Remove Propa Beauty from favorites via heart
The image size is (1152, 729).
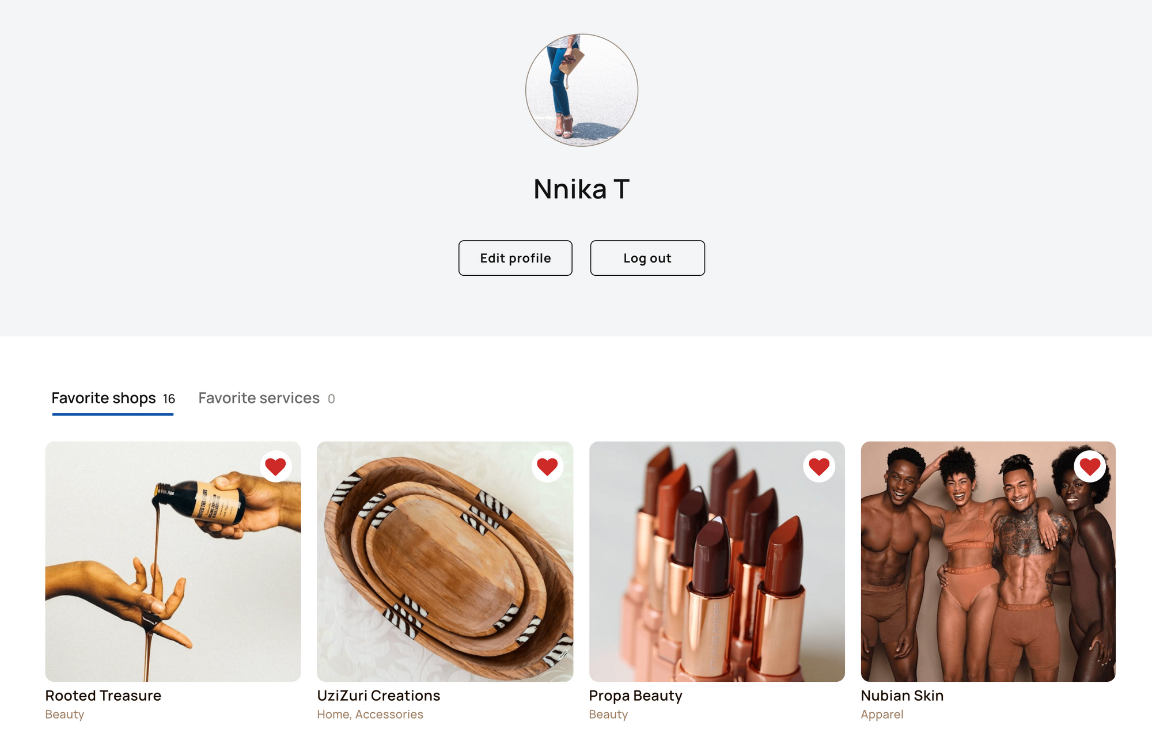[x=819, y=466]
